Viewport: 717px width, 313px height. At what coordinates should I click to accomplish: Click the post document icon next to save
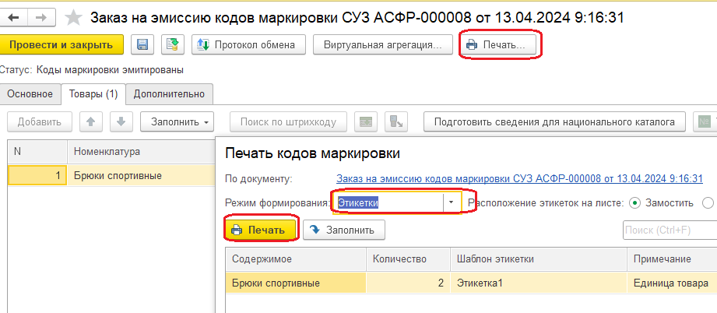pyautogui.click(x=173, y=45)
